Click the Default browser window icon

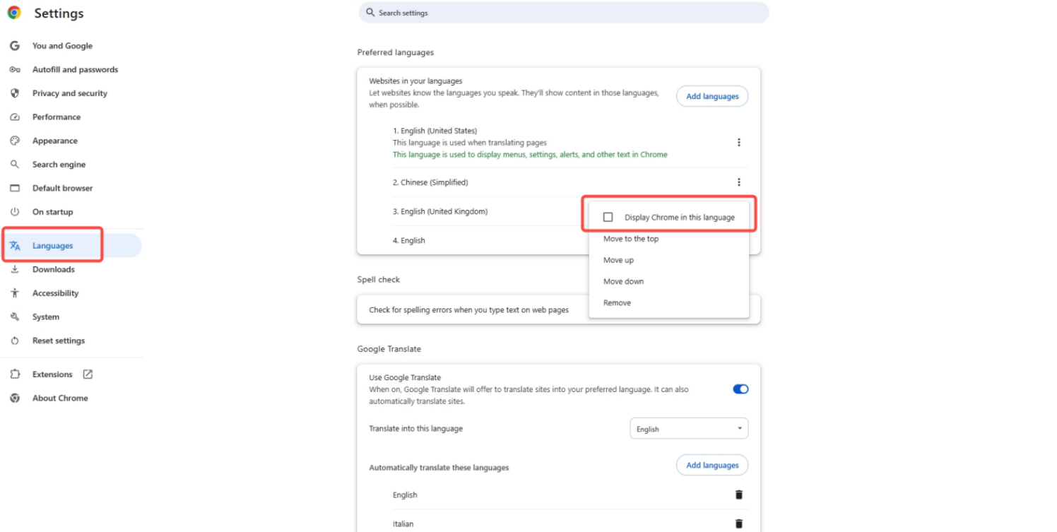14,188
